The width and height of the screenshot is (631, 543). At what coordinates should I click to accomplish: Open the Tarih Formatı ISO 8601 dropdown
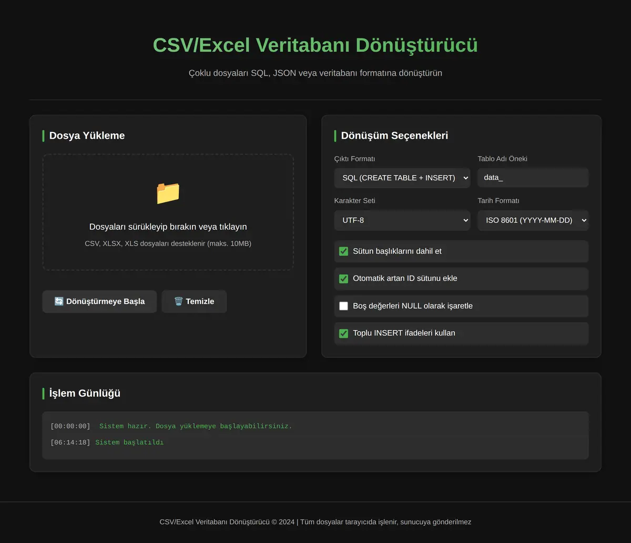coord(533,220)
